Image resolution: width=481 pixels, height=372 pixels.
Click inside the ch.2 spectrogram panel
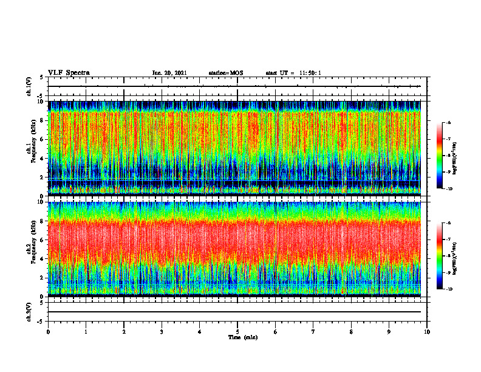pos(234,249)
